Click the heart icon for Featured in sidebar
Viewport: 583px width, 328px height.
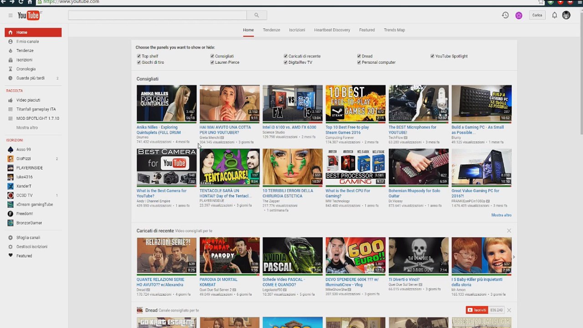[x=10, y=256]
